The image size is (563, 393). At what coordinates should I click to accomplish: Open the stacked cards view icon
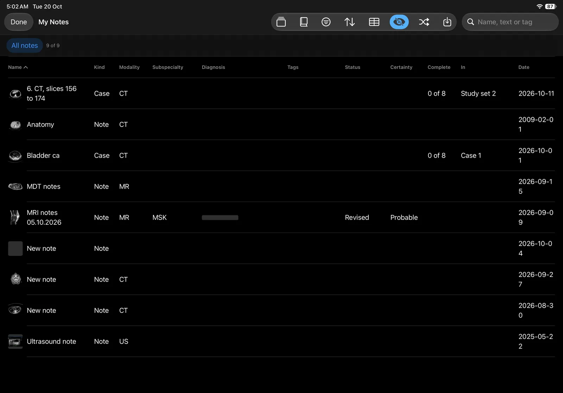(281, 22)
